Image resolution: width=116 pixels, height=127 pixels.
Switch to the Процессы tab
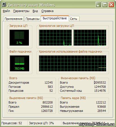[x=33, y=19]
